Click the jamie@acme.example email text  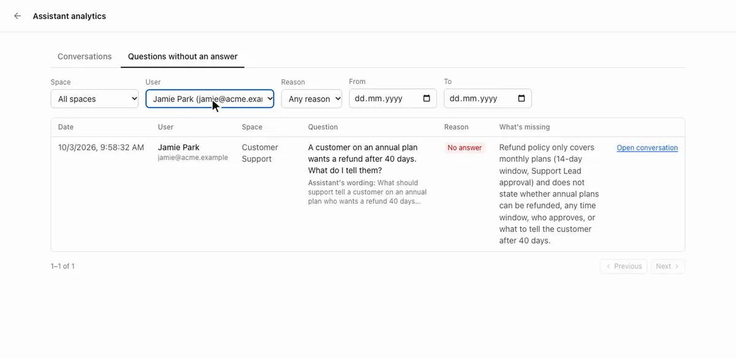tap(193, 158)
